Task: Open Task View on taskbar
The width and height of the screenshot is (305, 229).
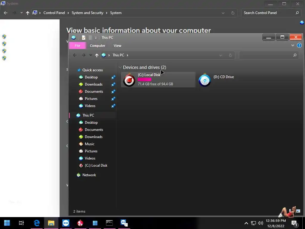Action: point(21,223)
